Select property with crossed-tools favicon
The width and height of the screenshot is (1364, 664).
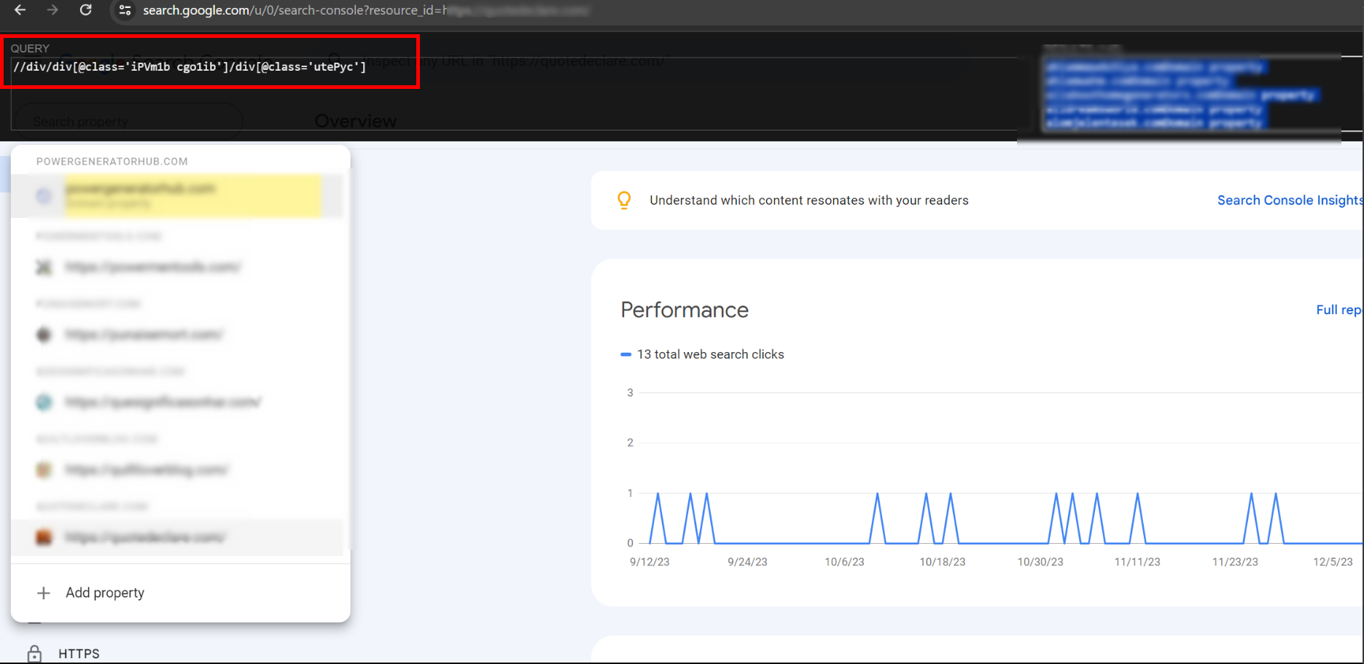tap(152, 267)
